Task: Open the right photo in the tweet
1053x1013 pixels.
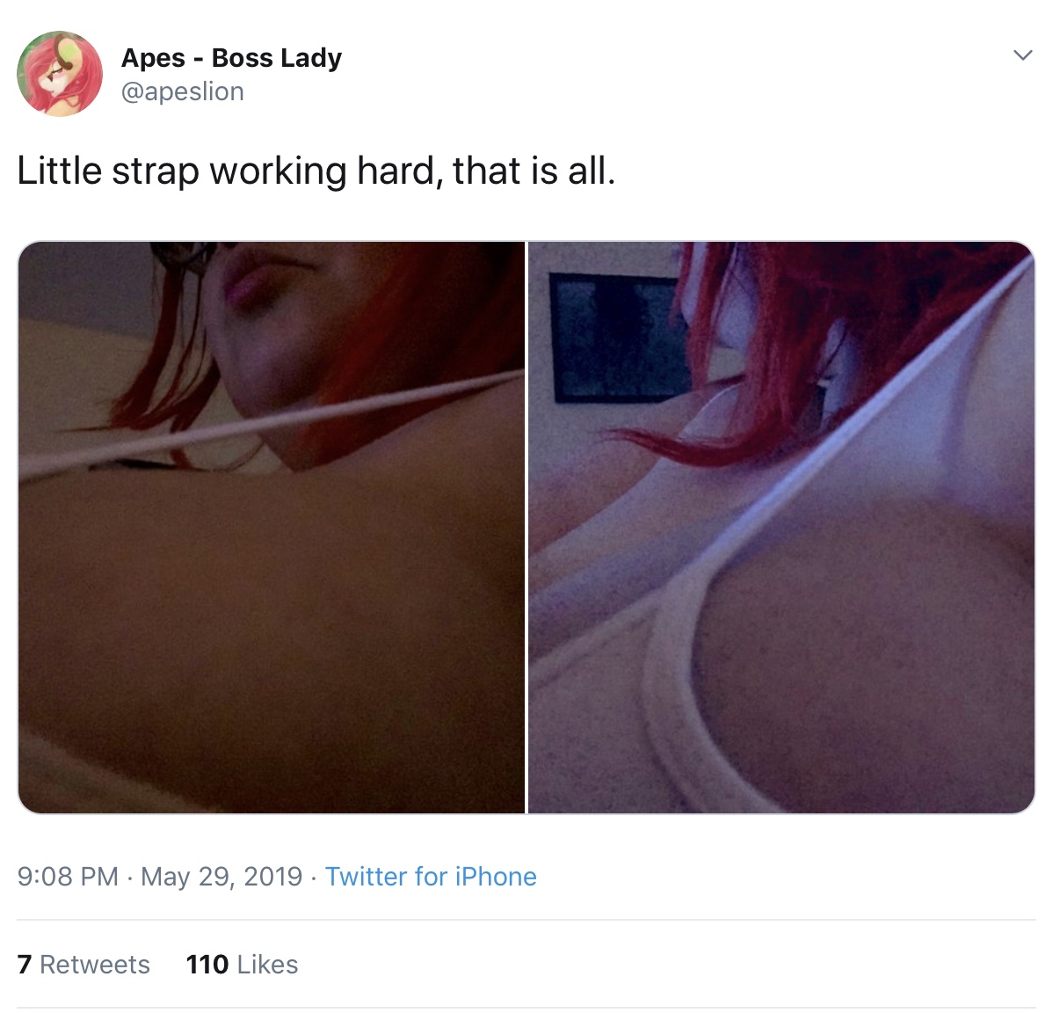Action: [781, 528]
